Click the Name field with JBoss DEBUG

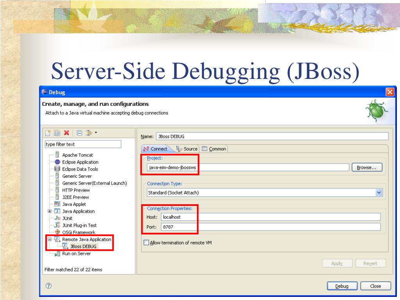coord(272,136)
